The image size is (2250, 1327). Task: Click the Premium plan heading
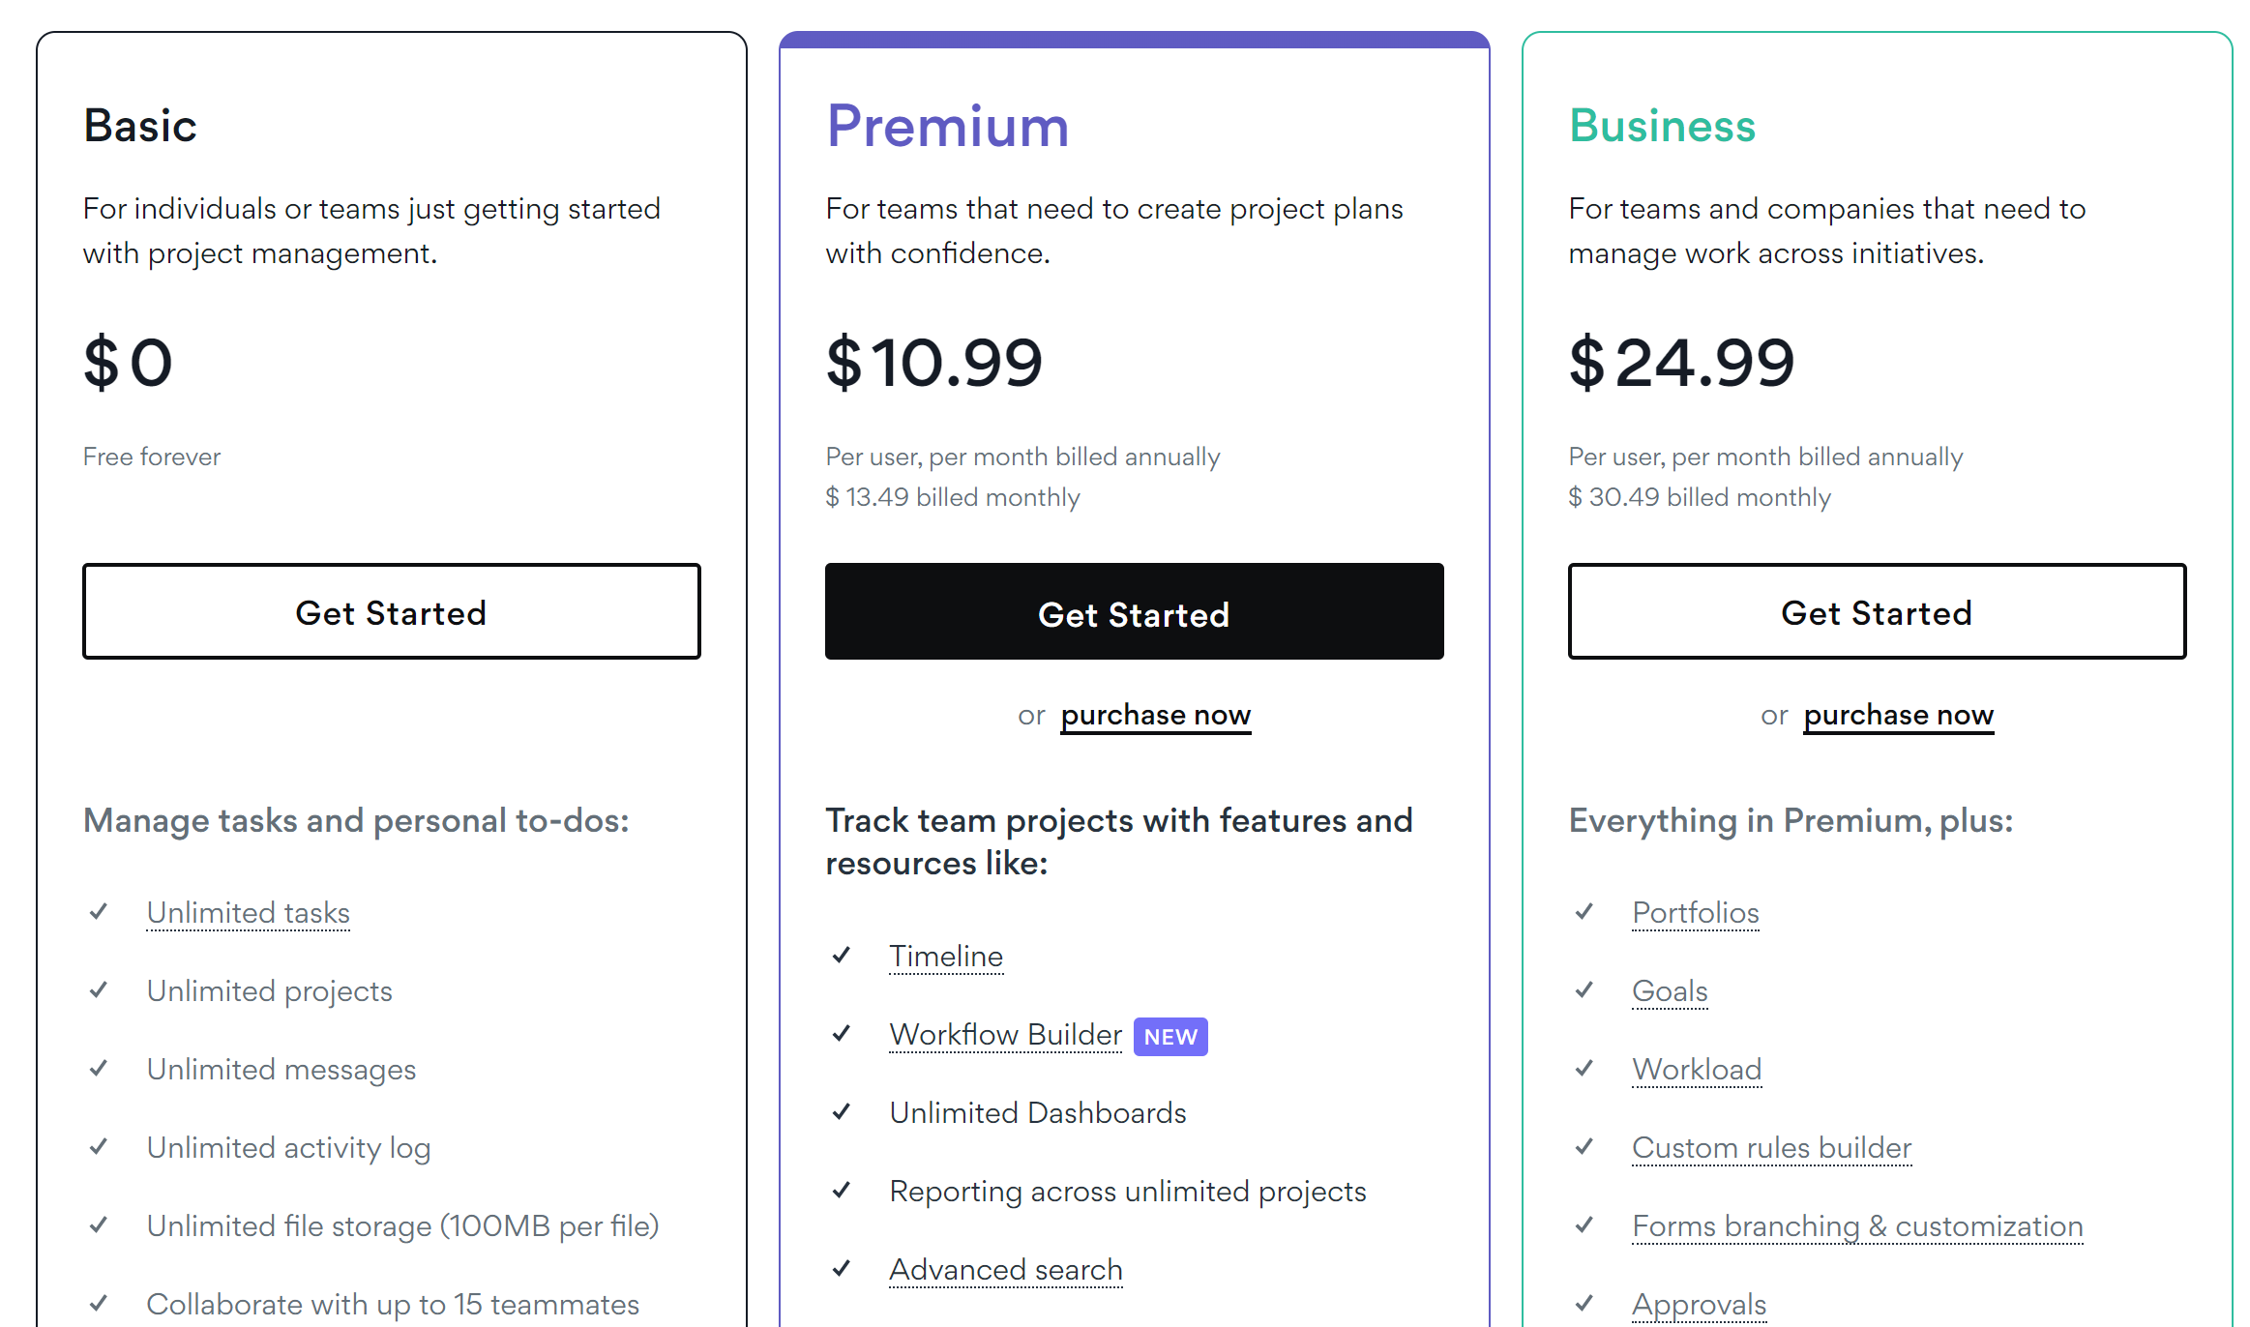coord(948,126)
